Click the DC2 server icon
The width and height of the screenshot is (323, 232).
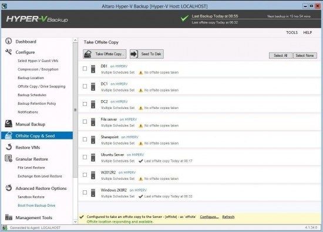click(93, 104)
